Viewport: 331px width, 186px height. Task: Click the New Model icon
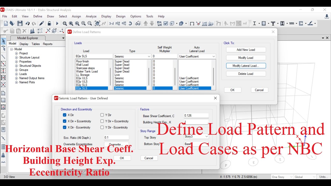6,23
